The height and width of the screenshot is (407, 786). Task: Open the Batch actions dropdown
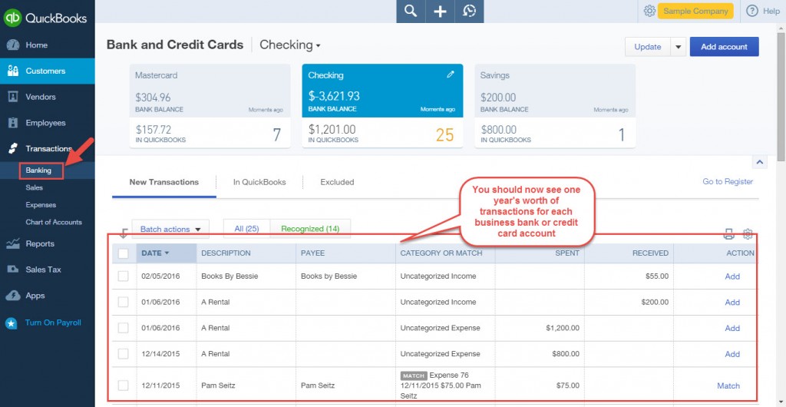click(x=170, y=229)
